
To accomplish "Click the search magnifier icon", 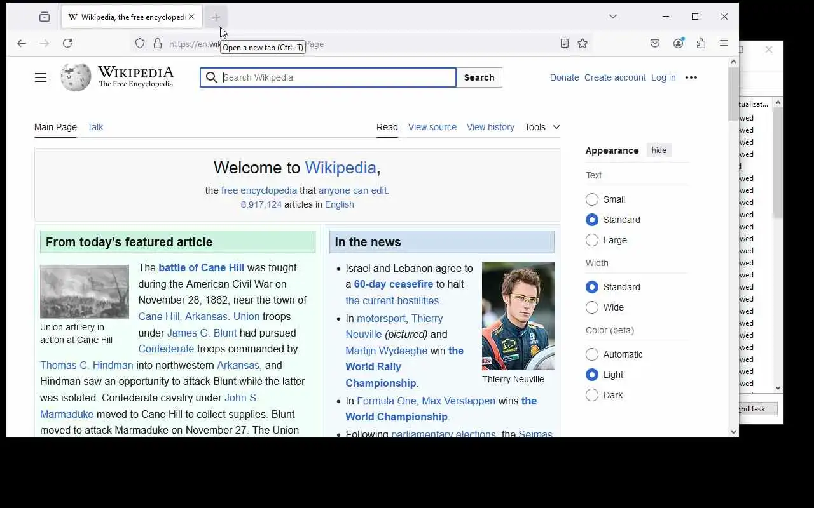I will click(x=212, y=77).
